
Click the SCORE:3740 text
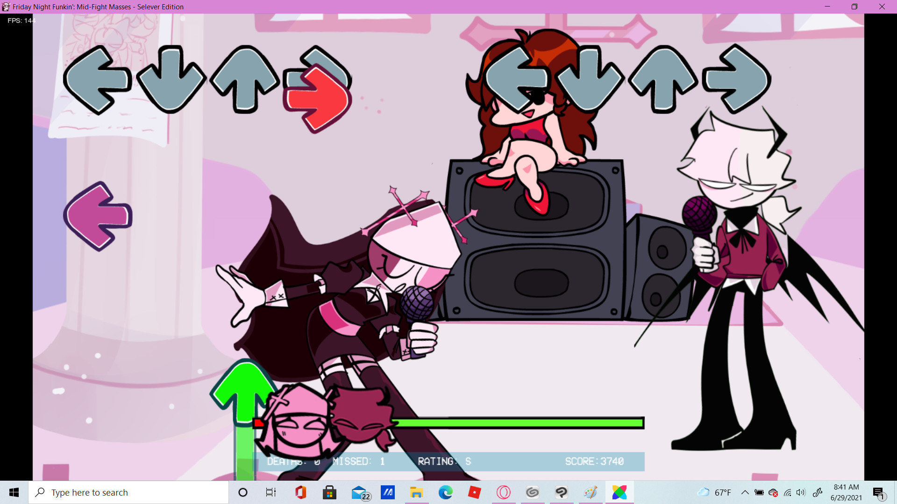(x=594, y=462)
